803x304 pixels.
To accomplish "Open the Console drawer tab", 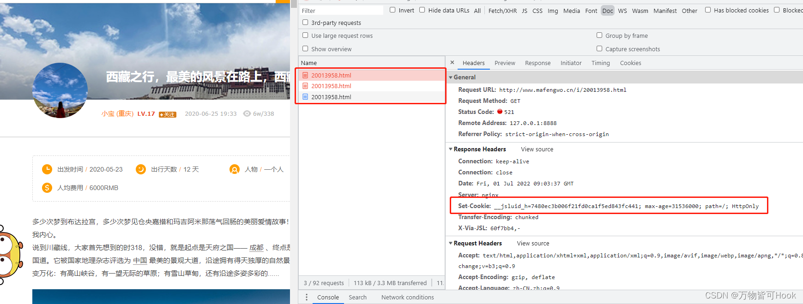I will (328, 298).
